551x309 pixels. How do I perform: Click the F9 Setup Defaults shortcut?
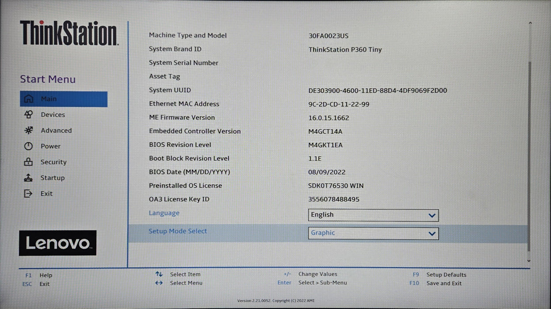pos(440,275)
